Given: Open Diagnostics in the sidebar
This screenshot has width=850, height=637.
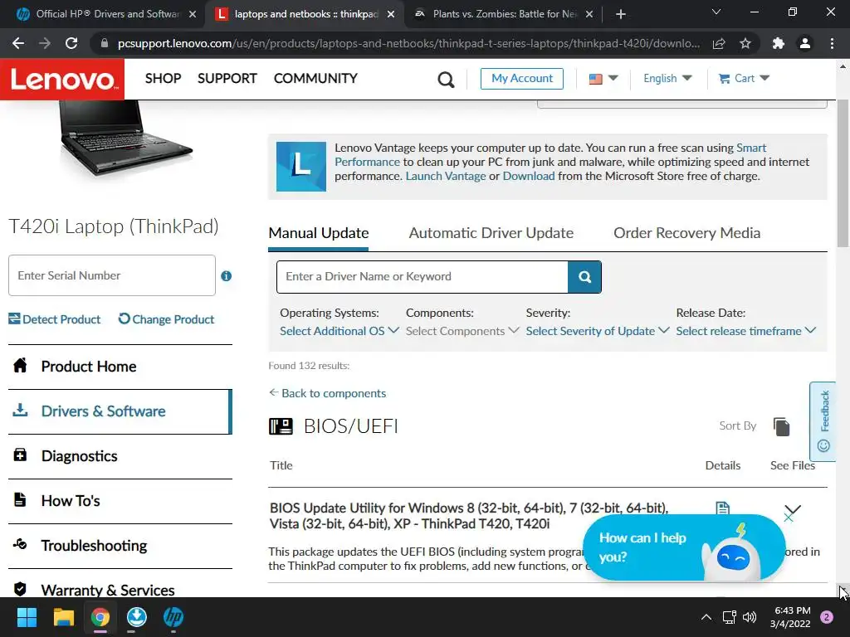Looking at the screenshot, I should click(120, 457).
